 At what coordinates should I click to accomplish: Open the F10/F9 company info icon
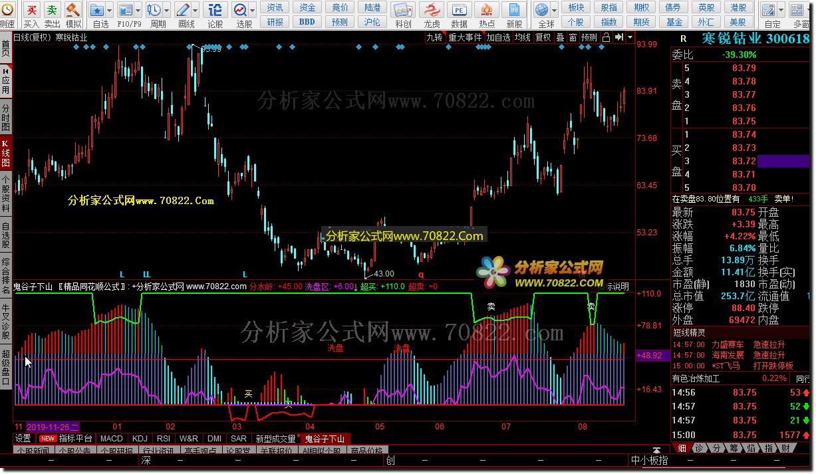[125, 11]
